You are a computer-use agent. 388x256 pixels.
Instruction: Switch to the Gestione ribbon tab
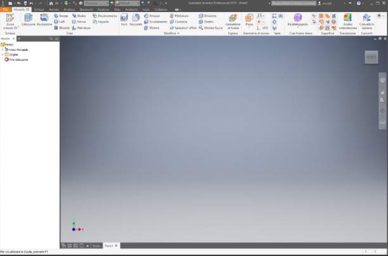(x=103, y=10)
